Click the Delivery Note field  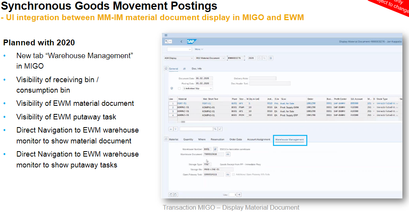(x=263, y=78)
